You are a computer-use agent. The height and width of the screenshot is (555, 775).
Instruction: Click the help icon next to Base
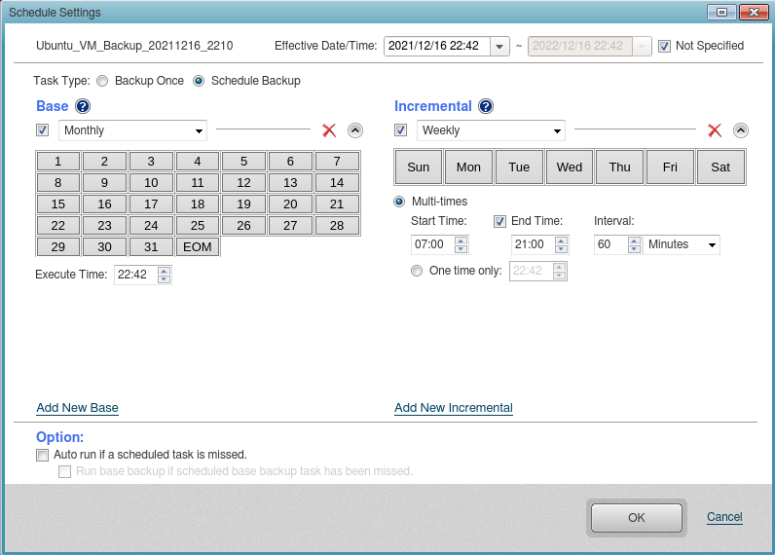pos(83,106)
